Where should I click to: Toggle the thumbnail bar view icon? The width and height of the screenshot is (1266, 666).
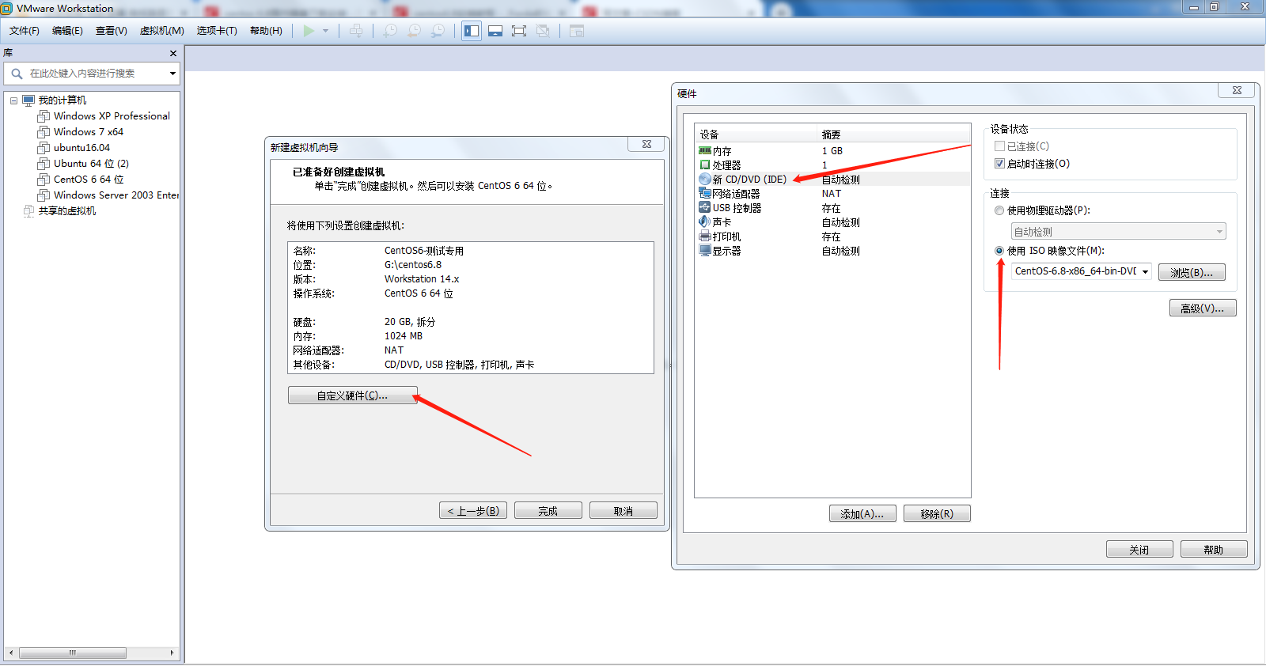coord(495,31)
